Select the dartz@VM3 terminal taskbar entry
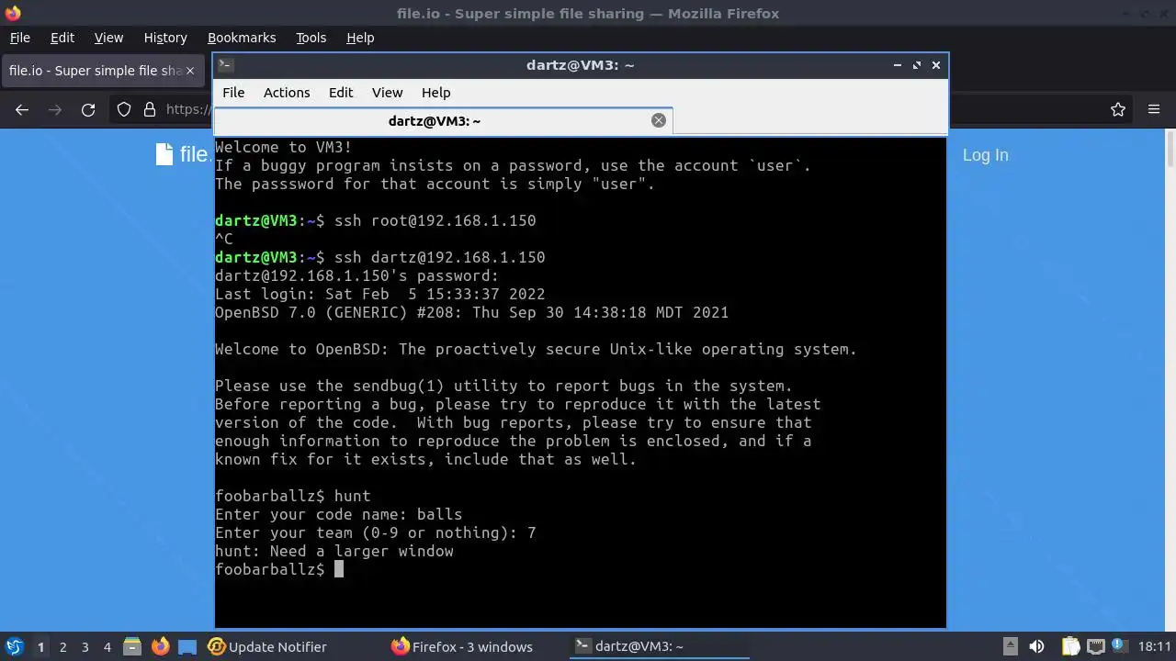Viewport: 1176px width, 661px height. pyautogui.click(x=660, y=647)
